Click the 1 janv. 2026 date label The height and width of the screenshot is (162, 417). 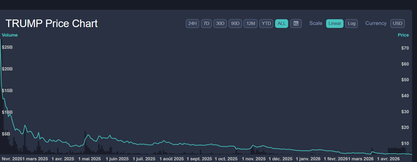308,158
